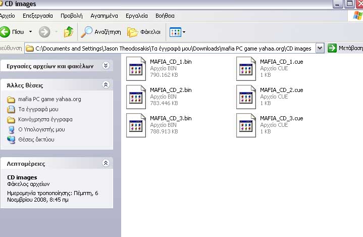Expand the Εργασίες αρχείων και φακέλων panel
The height and width of the screenshot is (237, 363).
click(106, 65)
